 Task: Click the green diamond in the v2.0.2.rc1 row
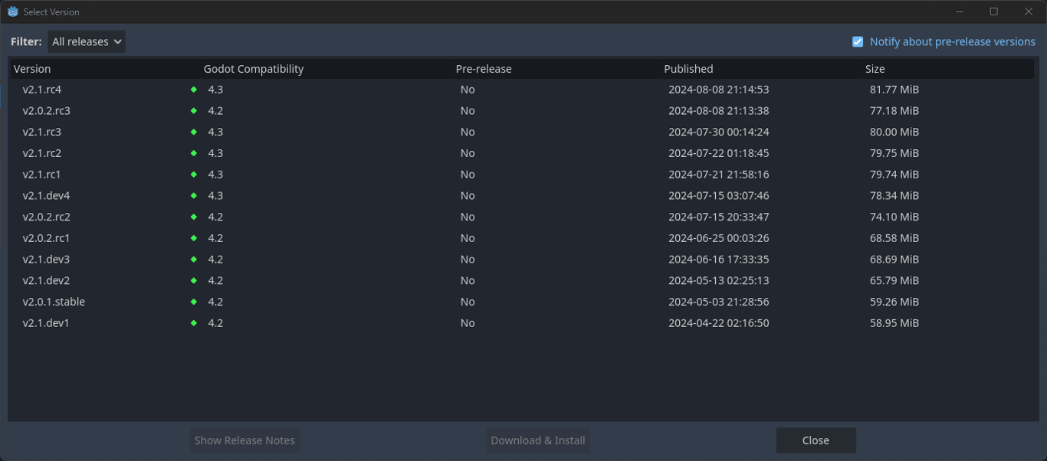[x=194, y=238]
